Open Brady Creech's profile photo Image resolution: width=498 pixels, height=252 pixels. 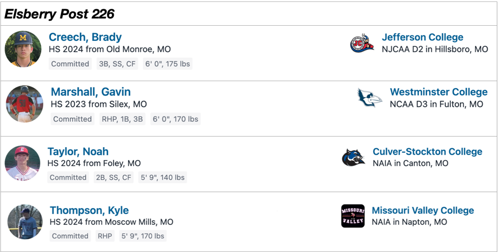(23, 49)
